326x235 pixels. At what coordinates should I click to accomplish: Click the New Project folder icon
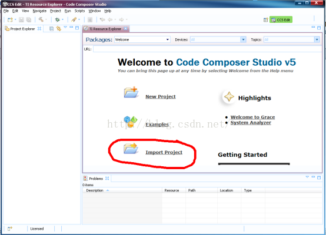131,92
